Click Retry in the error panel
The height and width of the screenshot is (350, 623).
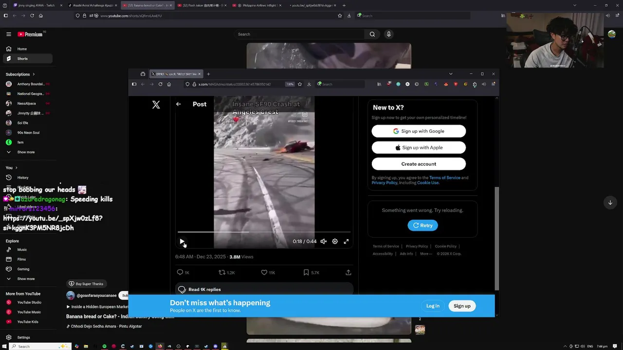click(x=422, y=226)
